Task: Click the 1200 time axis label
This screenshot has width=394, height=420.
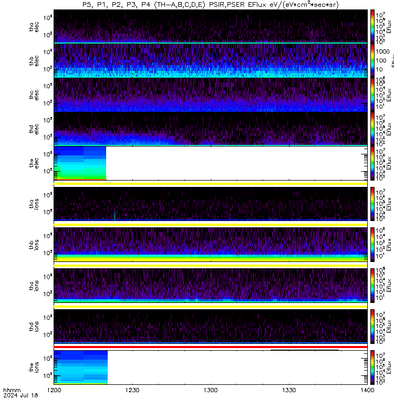Action: (x=54, y=390)
